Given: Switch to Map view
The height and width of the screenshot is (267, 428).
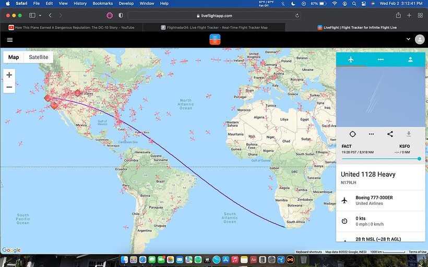Looking at the screenshot, I should (x=14, y=57).
